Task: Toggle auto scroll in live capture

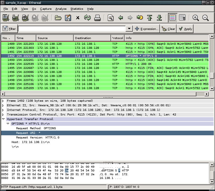Action: (x=182, y=18)
